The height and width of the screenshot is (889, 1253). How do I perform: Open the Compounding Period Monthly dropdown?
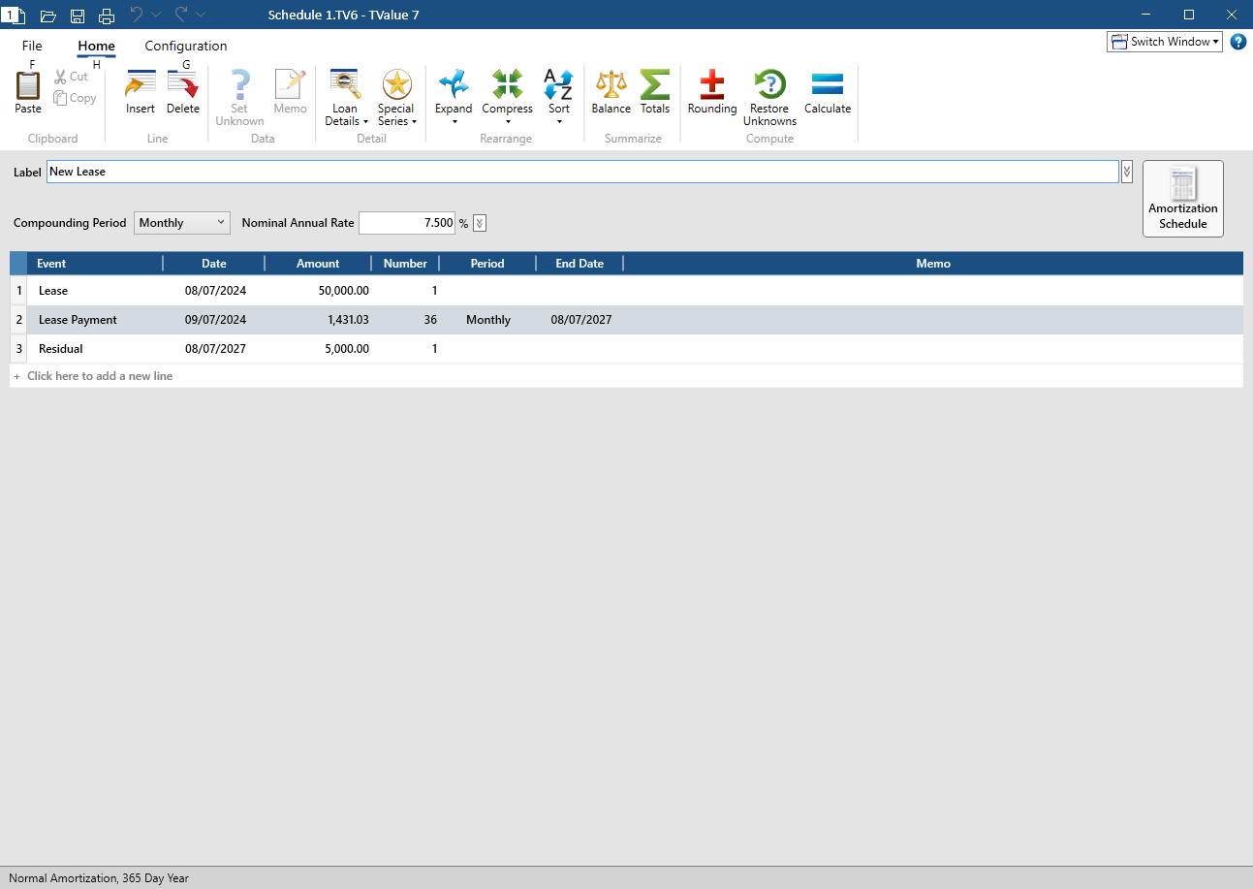(x=182, y=223)
